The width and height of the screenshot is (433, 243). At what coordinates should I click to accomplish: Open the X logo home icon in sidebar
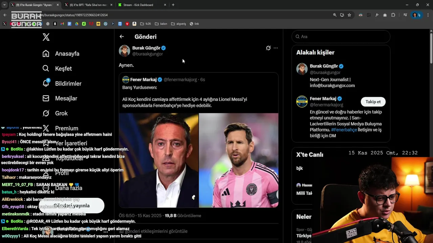[x=46, y=37]
